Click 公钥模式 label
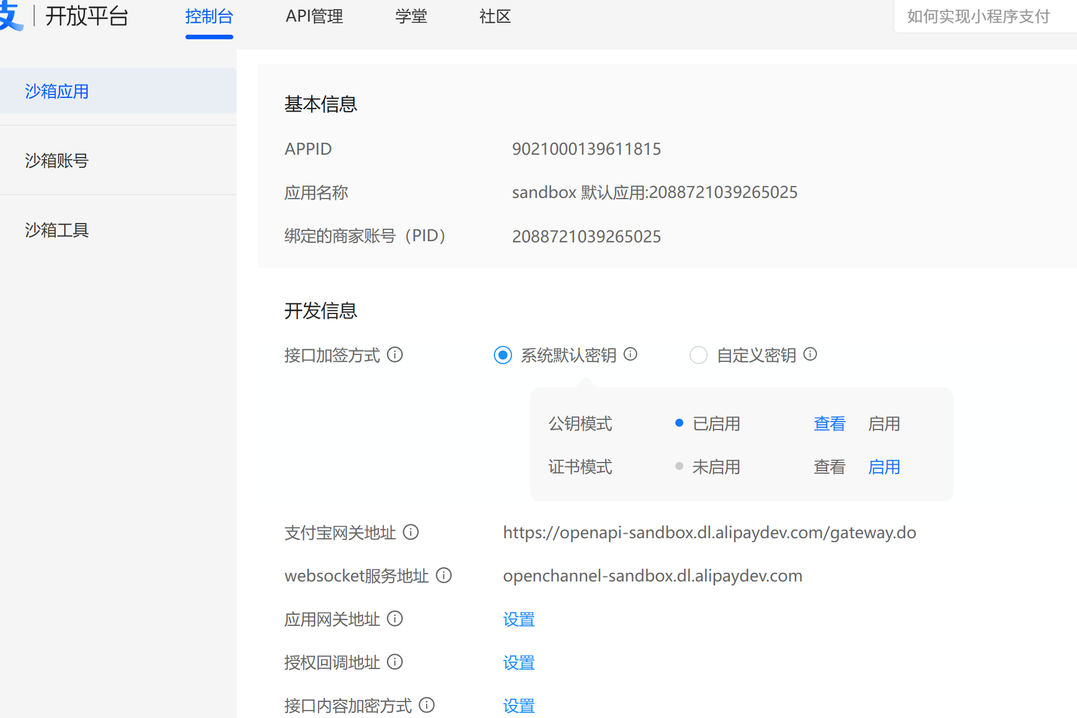 tap(580, 424)
